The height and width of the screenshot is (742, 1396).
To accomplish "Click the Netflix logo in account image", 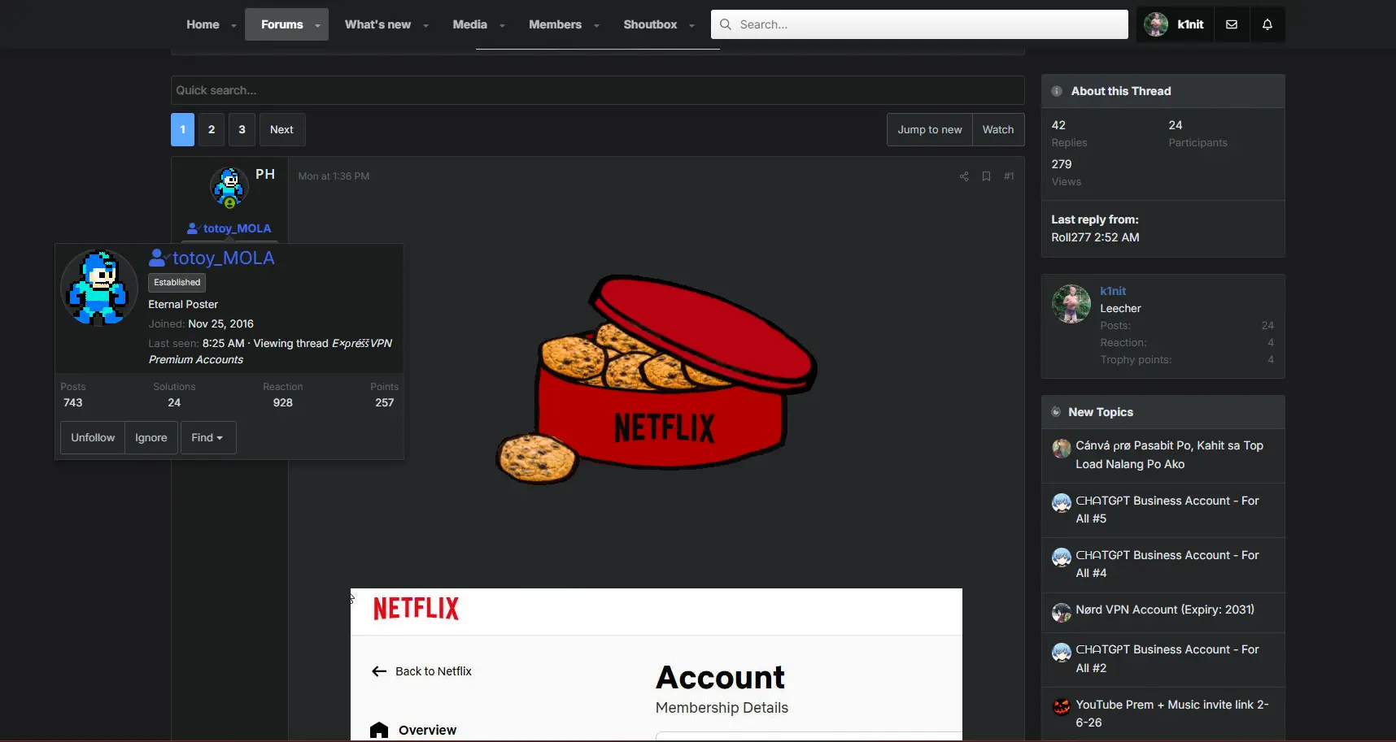I will [x=416, y=609].
